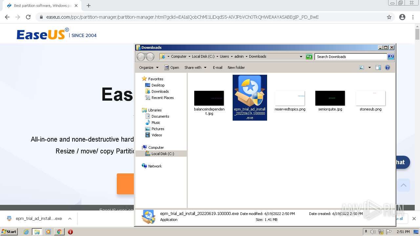Click E-mail in Explorer toolbar
The image size is (420, 236).
point(218,68)
